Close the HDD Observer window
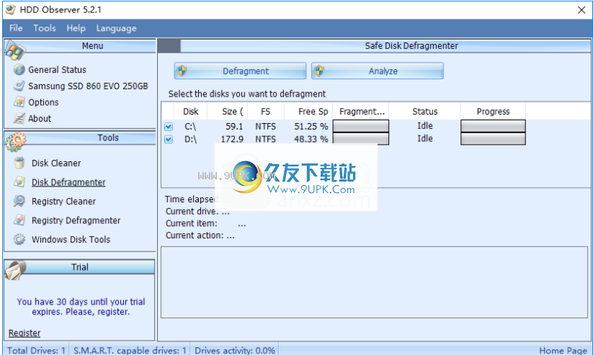The width and height of the screenshot is (593, 355). [581, 10]
